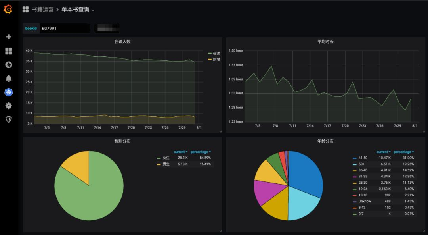Open the 平均时长 panel title menu
The height and width of the screenshot is (235, 428).
tap(325, 42)
